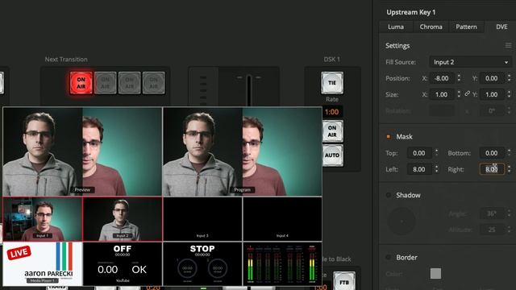
Task: Click the Size X field showing 1.00
Action: pyautogui.click(x=442, y=94)
